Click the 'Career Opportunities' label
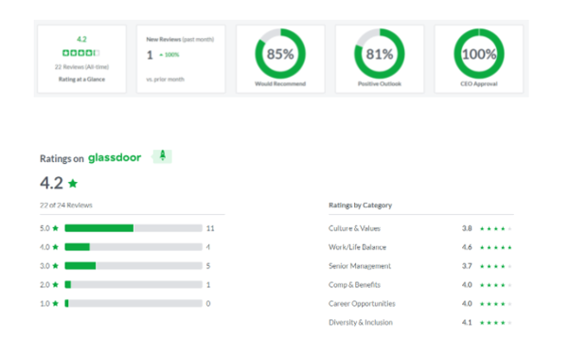The image size is (570, 359). pos(362,304)
